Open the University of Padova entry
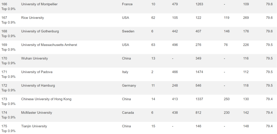 (37, 72)
